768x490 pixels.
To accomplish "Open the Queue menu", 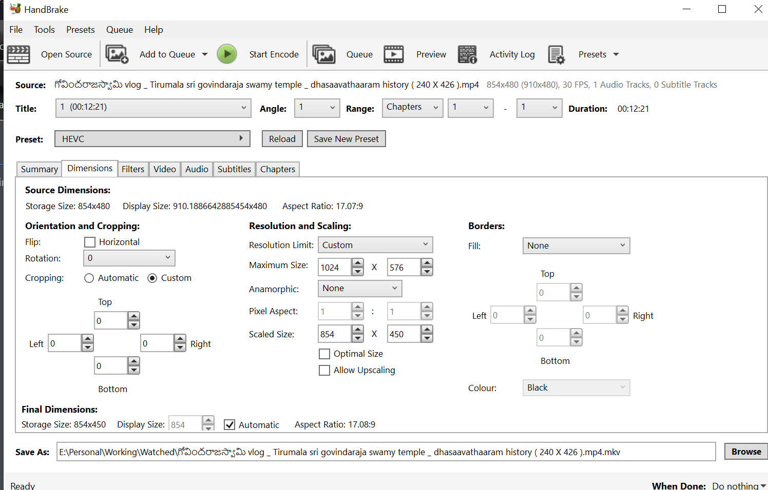I will click(120, 30).
